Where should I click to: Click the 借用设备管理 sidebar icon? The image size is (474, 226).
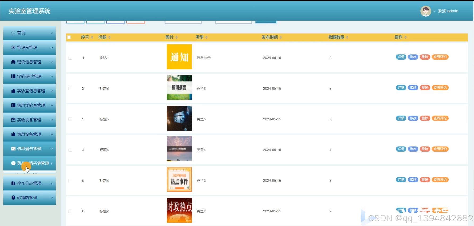pyautogui.click(x=13, y=134)
